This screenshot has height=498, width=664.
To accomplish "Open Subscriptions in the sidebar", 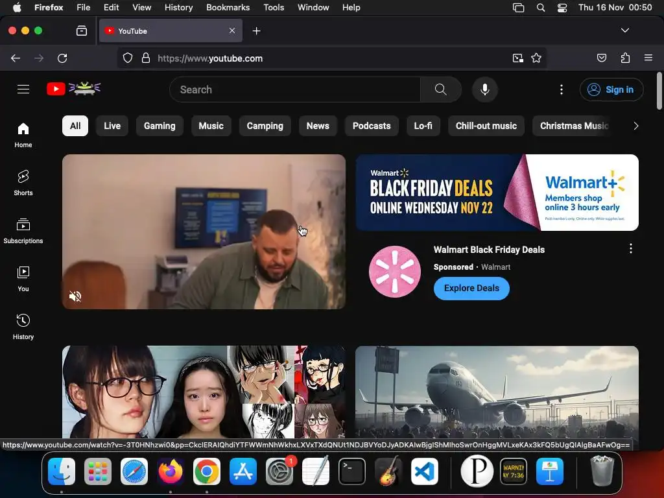I will tap(23, 231).
